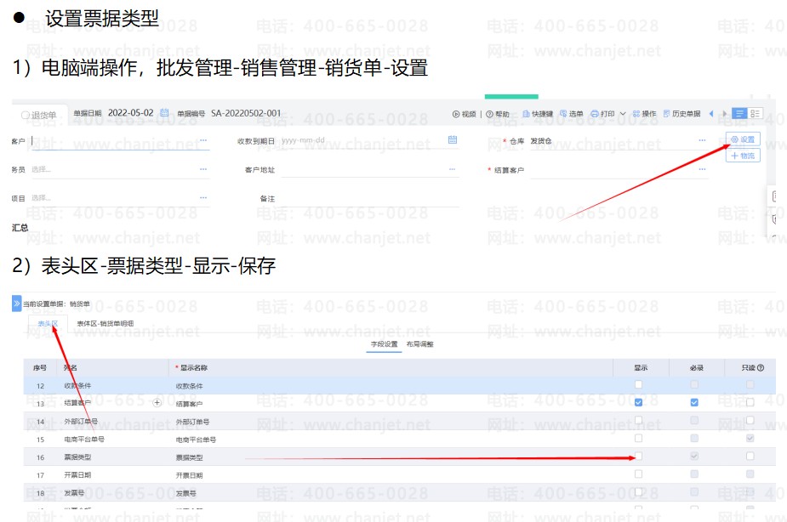Select the 收款条件 row column name
787x522 pixels.
[77, 386]
